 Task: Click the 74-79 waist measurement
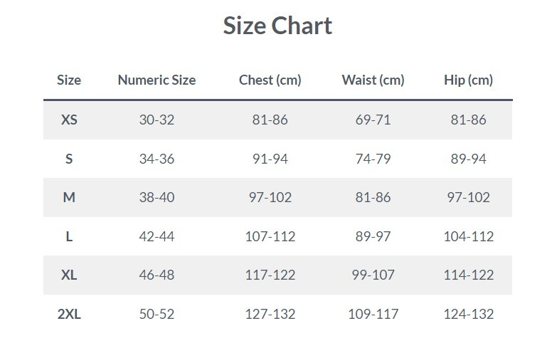(x=373, y=159)
